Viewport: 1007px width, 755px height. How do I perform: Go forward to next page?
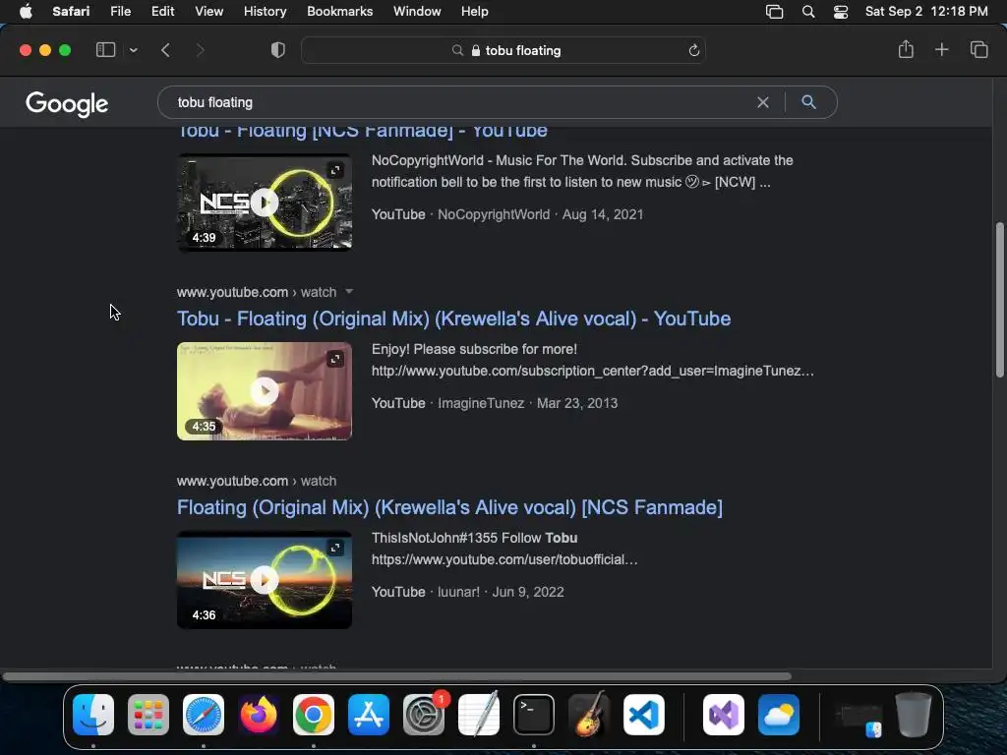[200, 50]
